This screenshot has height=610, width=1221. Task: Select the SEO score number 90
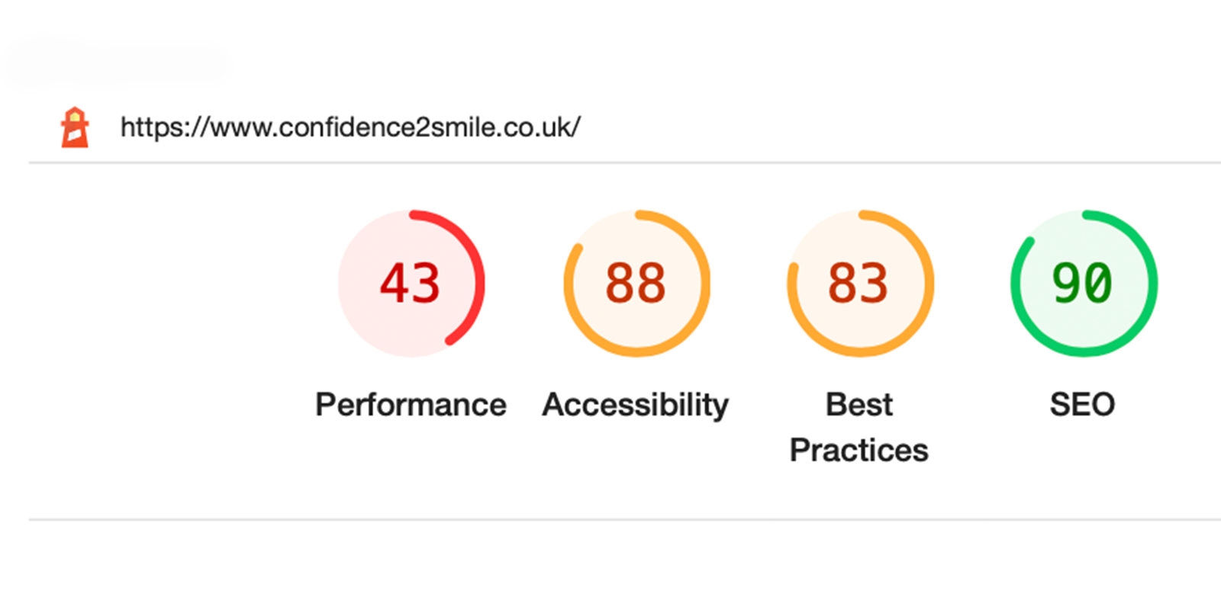pos(1083,284)
